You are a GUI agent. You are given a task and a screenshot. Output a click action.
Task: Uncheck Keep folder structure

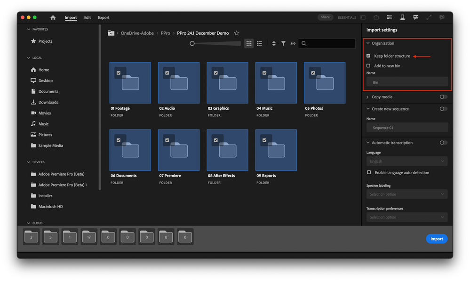(368, 56)
